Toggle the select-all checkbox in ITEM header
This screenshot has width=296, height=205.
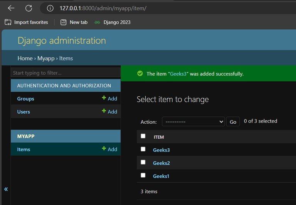[143, 136]
